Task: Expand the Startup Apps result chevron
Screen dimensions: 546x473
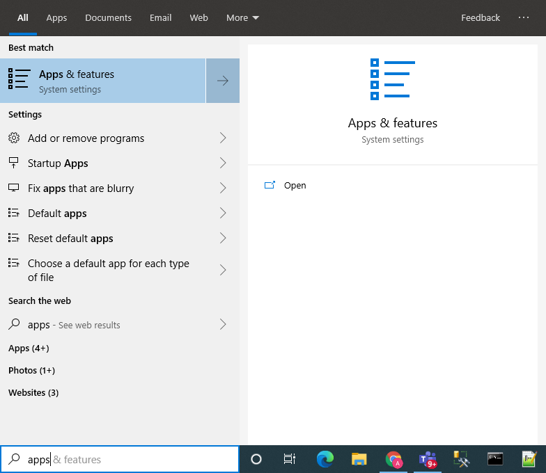Action: point(223,163)
